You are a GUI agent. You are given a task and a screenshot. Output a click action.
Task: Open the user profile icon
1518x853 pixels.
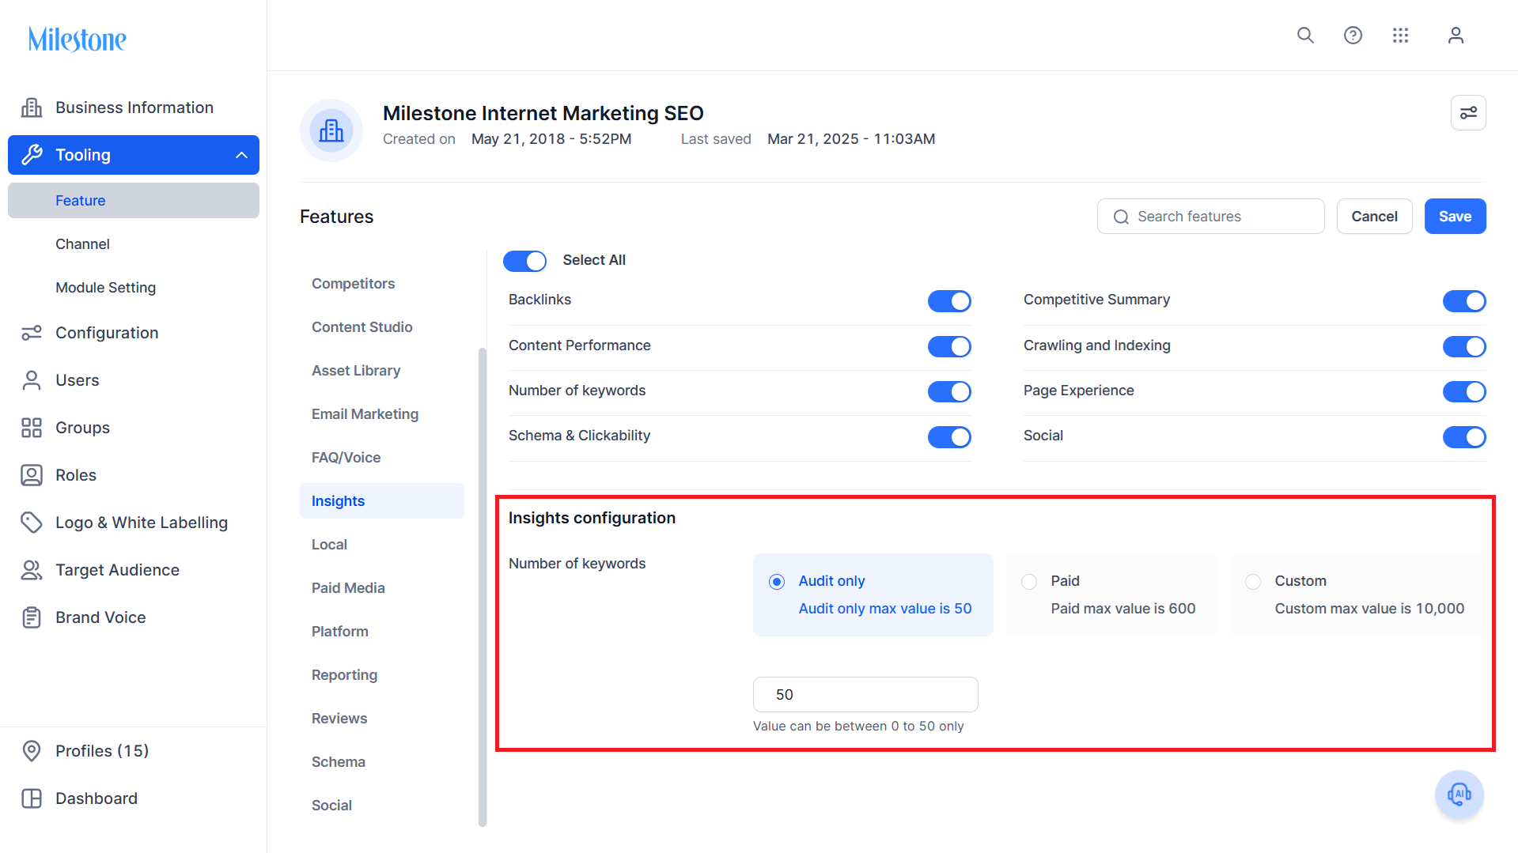click(x=1456, y=36)
